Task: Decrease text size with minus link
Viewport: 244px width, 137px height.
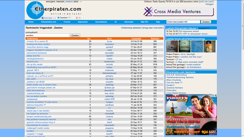Action: [79, 2]
